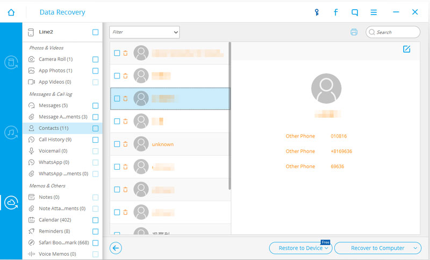Click the Calendar icon in sidebar
Image resolution: width=430 pixels, height=260 pixels.
pos(32,220)
